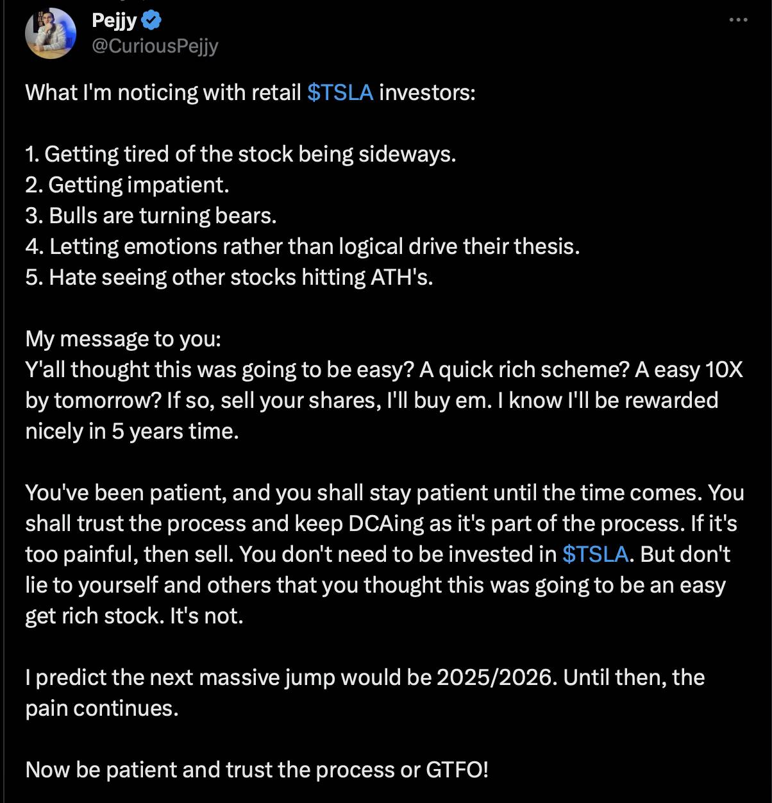
Task: Click the line starting "4. Letting emotions"
Action: (x=303, y=246)
